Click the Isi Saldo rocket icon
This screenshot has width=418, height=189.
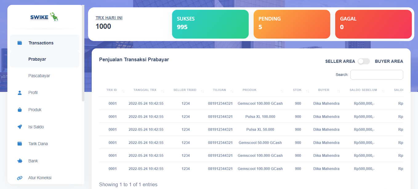coord(20,127)
